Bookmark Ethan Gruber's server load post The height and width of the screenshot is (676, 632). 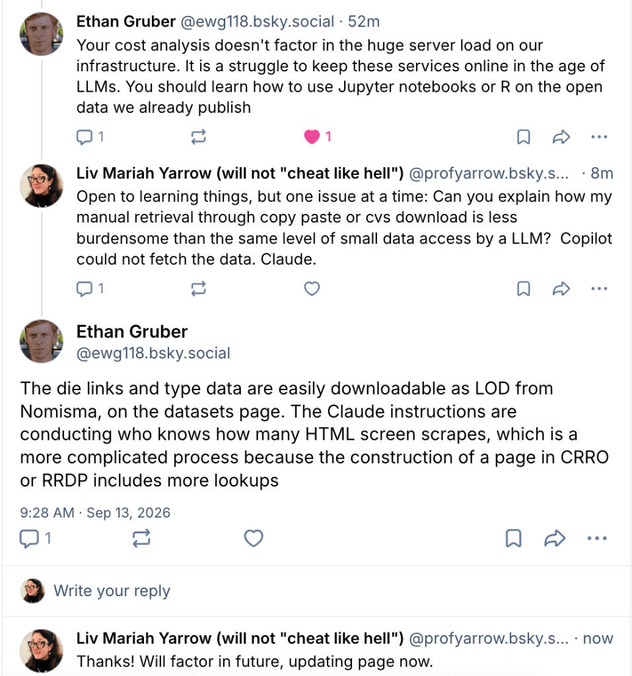(x=523, y=137)
